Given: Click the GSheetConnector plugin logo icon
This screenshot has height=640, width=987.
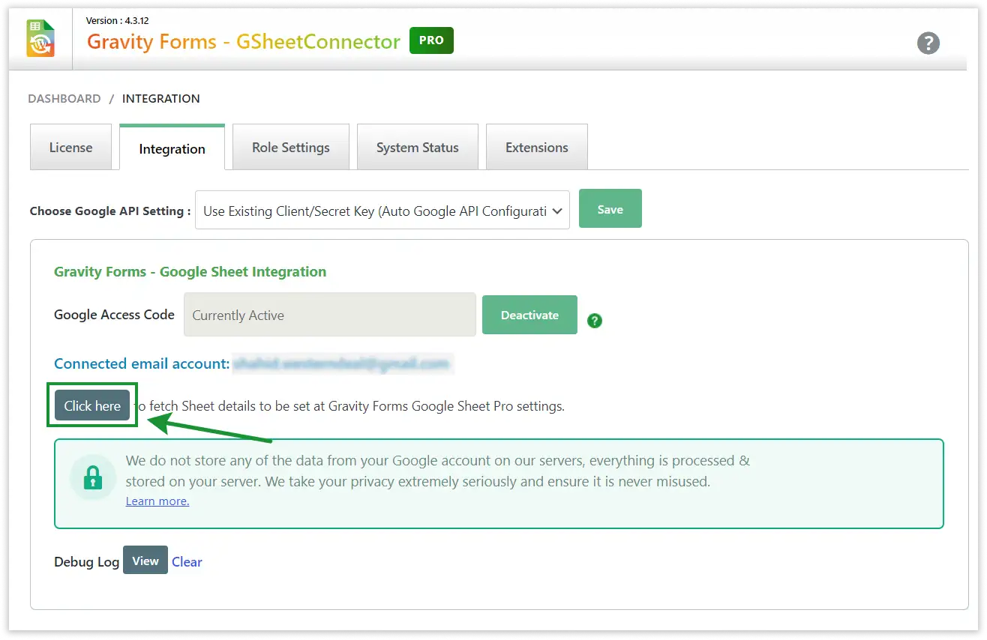Looking at the screenshot, I should 40,38.
